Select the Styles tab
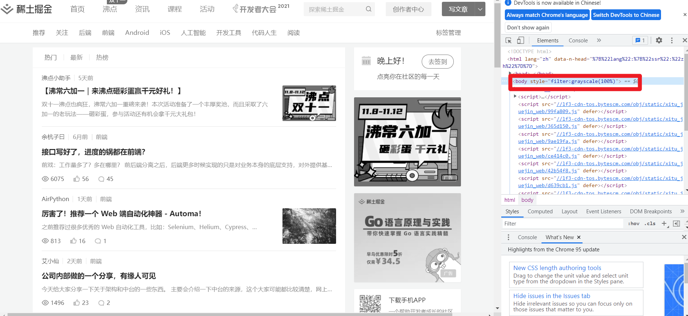688x316 pixels. pos(512,212)
